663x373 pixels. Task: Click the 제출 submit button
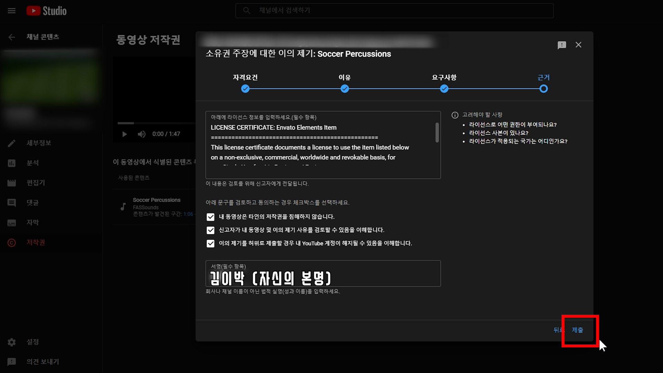(577, 330)
